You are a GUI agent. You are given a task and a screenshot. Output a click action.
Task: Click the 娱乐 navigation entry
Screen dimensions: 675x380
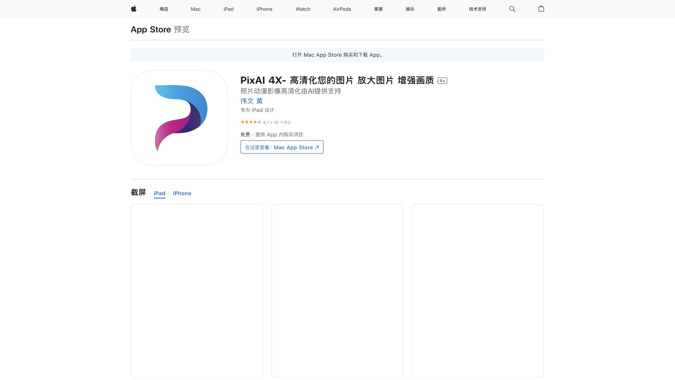(410, 9)
